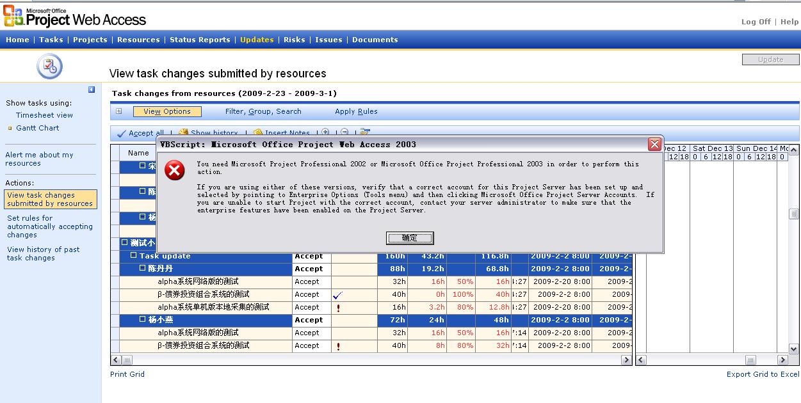Close the VBScript error dialog
This screenshot has width=801, height=403.
(x=654, y=145)
